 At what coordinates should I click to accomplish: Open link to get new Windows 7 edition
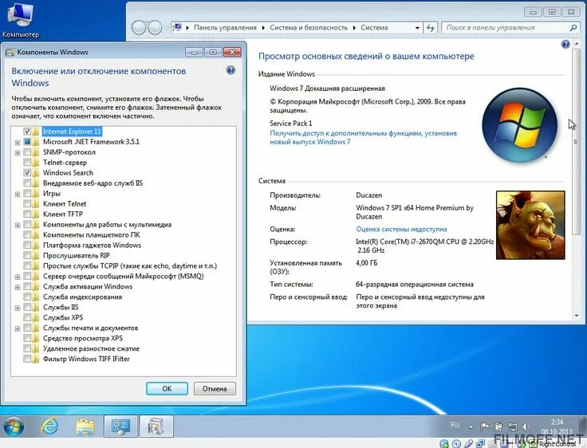[x=363, y=137]
